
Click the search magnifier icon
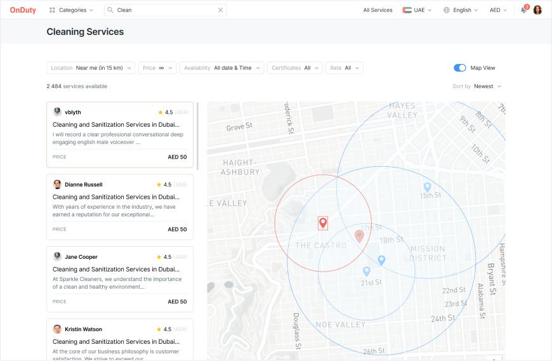(x=110, y=10)
